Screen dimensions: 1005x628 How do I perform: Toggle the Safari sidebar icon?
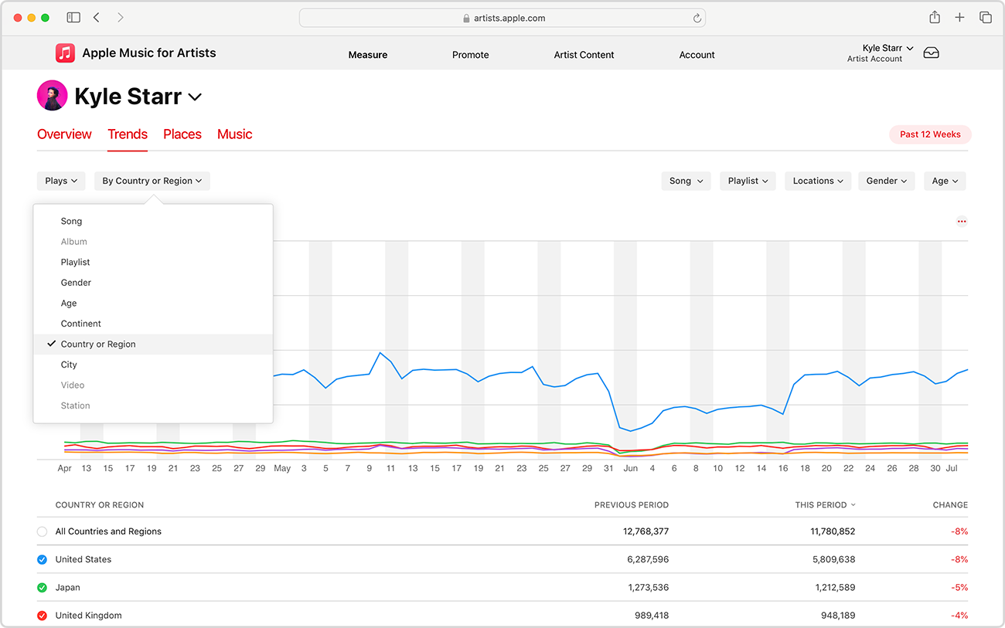73,18
